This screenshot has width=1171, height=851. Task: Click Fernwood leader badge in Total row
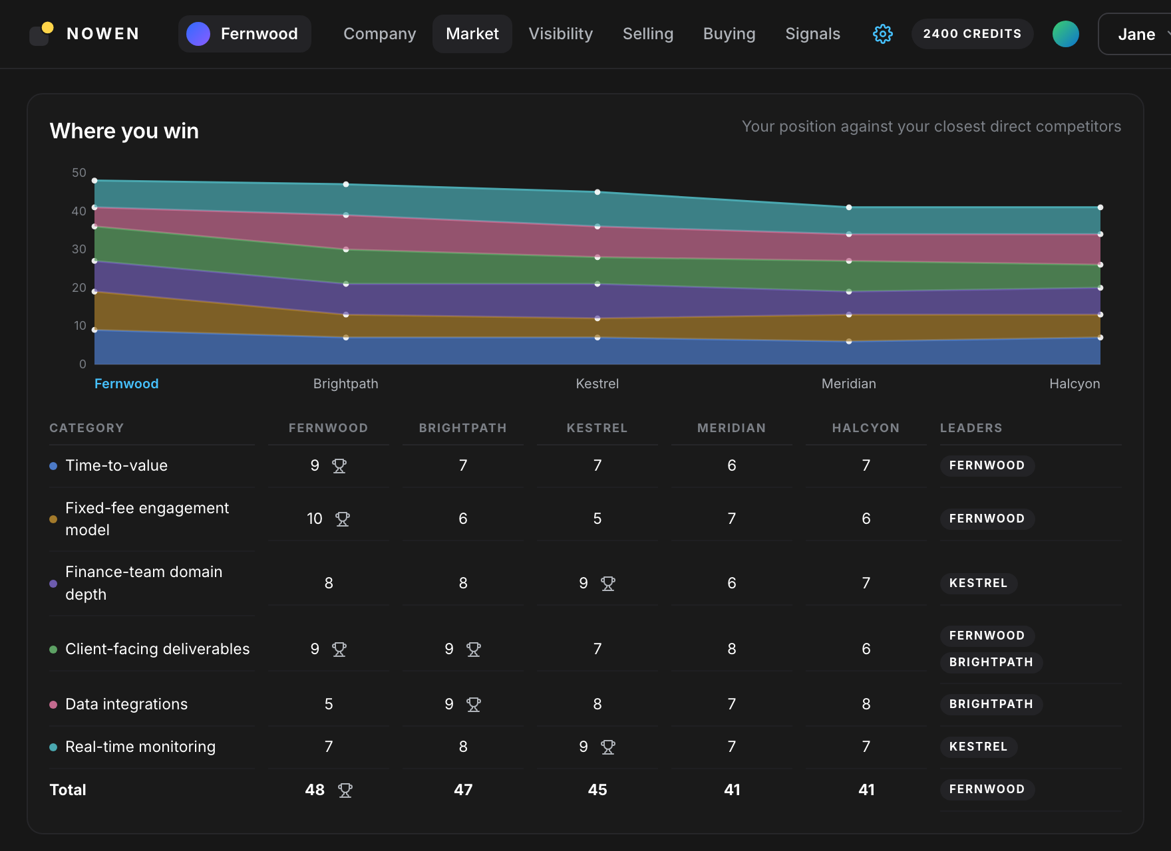[x=987, y=789]
